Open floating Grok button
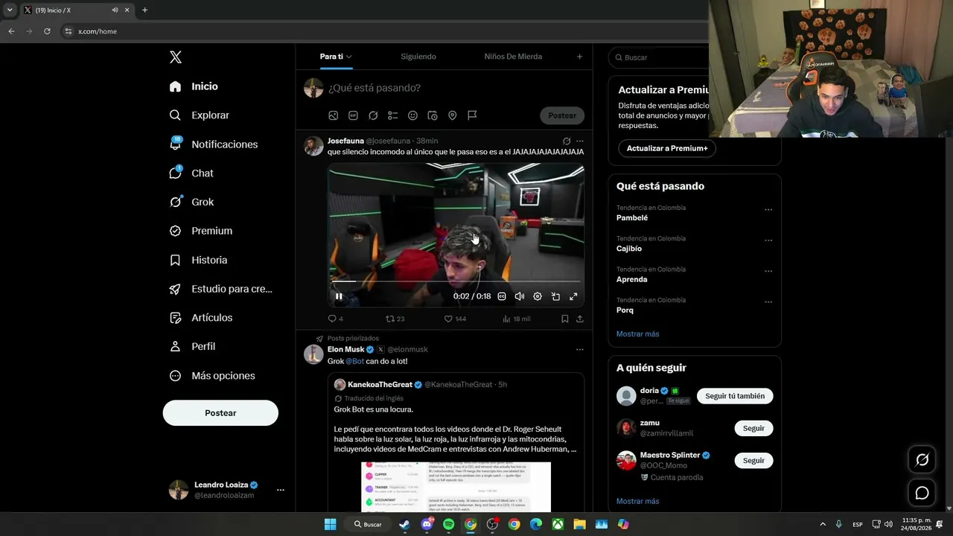Image resolution: width=953 pixels, height=536 pixels. point(922,459)
